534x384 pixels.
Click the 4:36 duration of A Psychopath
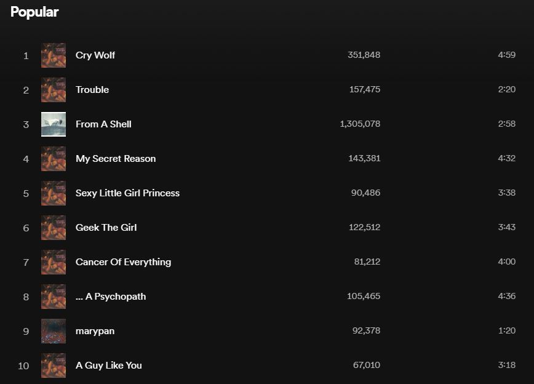pos(506,297)
